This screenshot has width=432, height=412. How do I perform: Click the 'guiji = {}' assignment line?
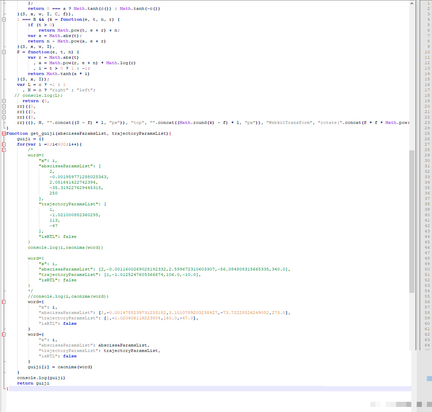tap(30, 139)
